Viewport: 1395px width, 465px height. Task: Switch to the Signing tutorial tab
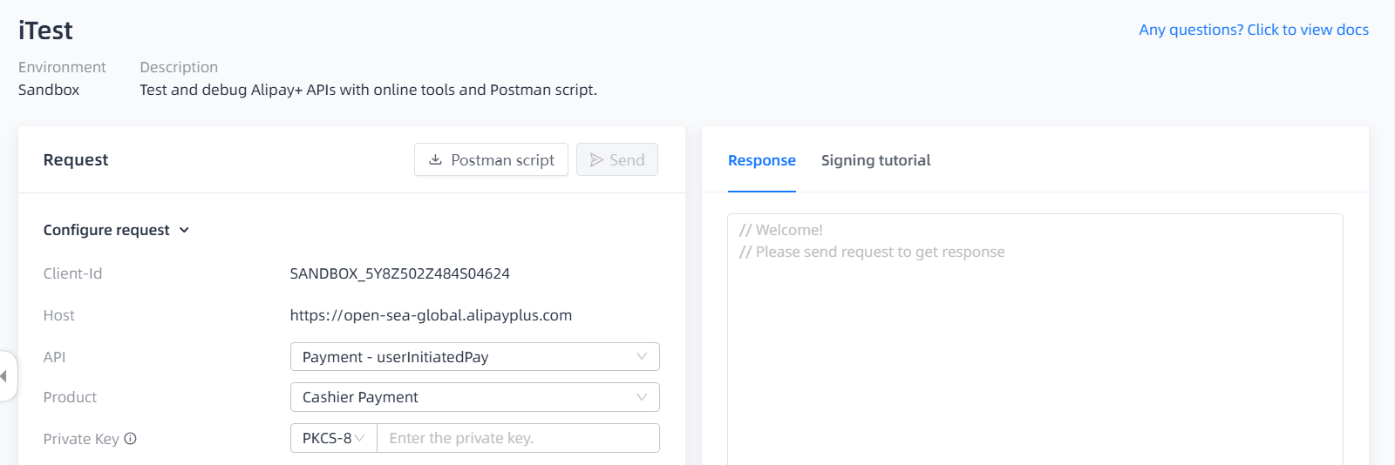[x=875, y=160]
